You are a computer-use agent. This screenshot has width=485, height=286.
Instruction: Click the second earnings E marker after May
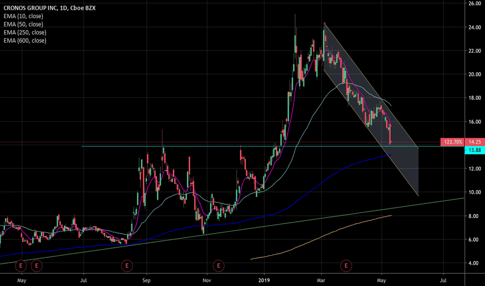[x=36, y=266]
